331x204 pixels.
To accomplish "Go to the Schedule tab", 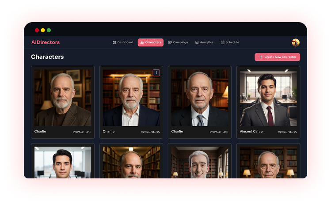I will coord(230,42).
